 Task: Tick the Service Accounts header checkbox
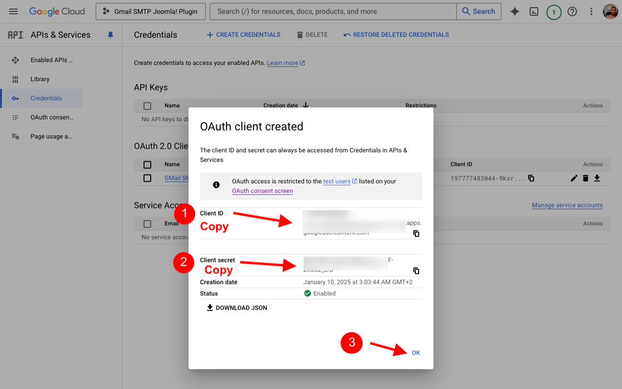tap(147, 224)
